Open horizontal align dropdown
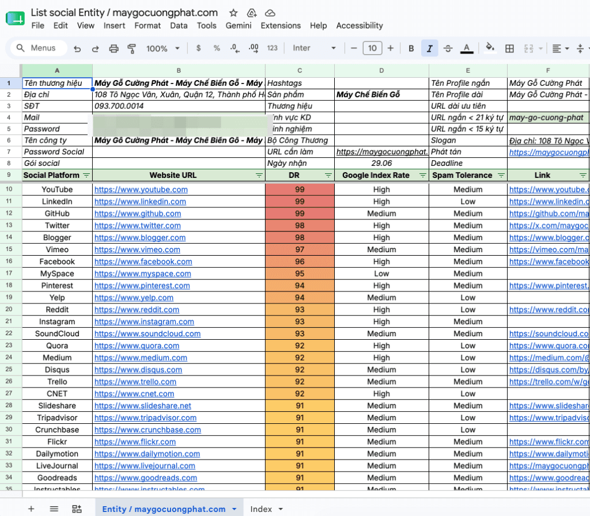Image resolution: width=590 pixels, height=516 pixels. [x=560, y=48]
